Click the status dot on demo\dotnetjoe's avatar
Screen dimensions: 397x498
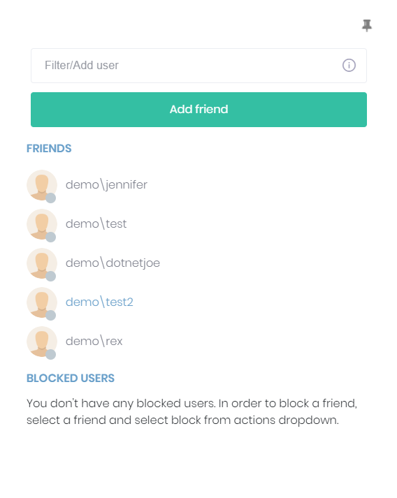(51, 277)
